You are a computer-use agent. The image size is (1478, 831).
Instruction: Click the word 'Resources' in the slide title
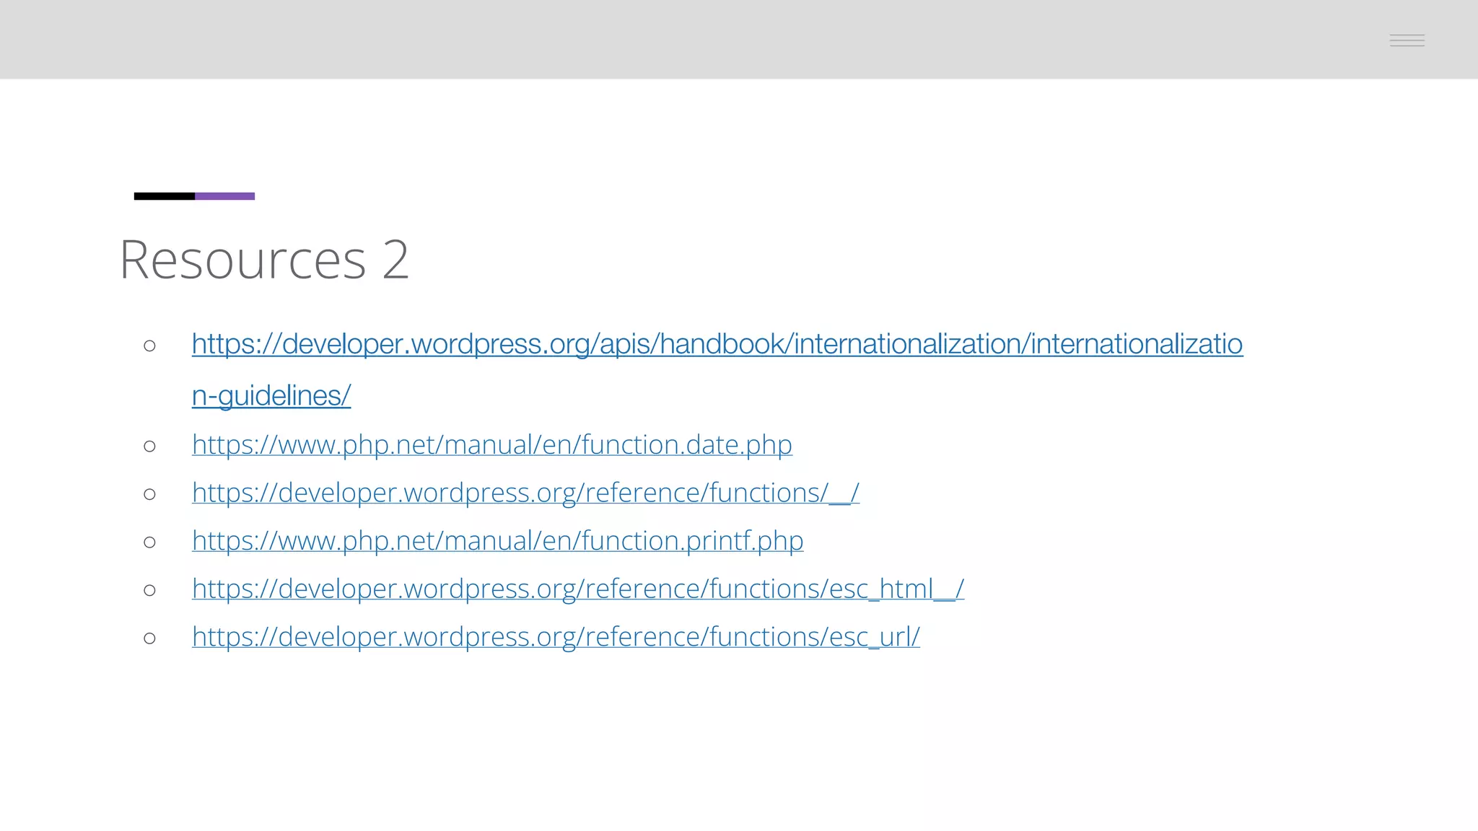click(x=243, y=260)
